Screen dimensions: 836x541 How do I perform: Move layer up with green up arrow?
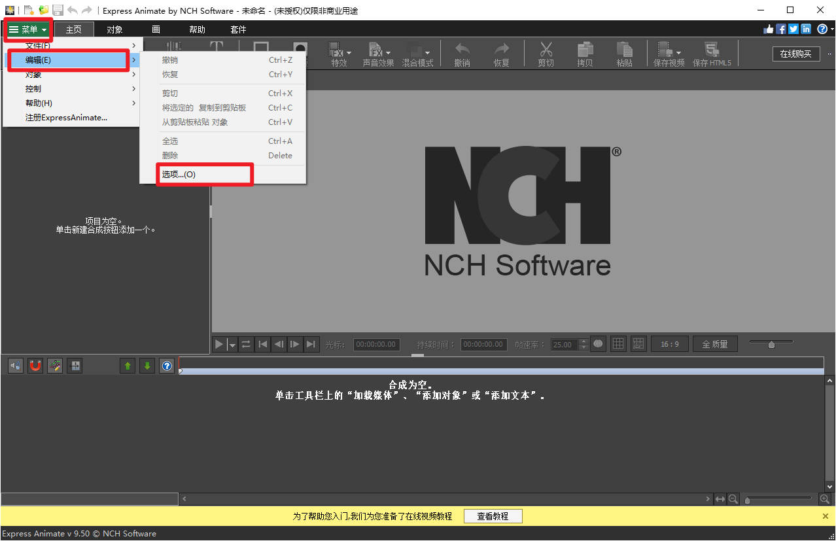(128, 366)
